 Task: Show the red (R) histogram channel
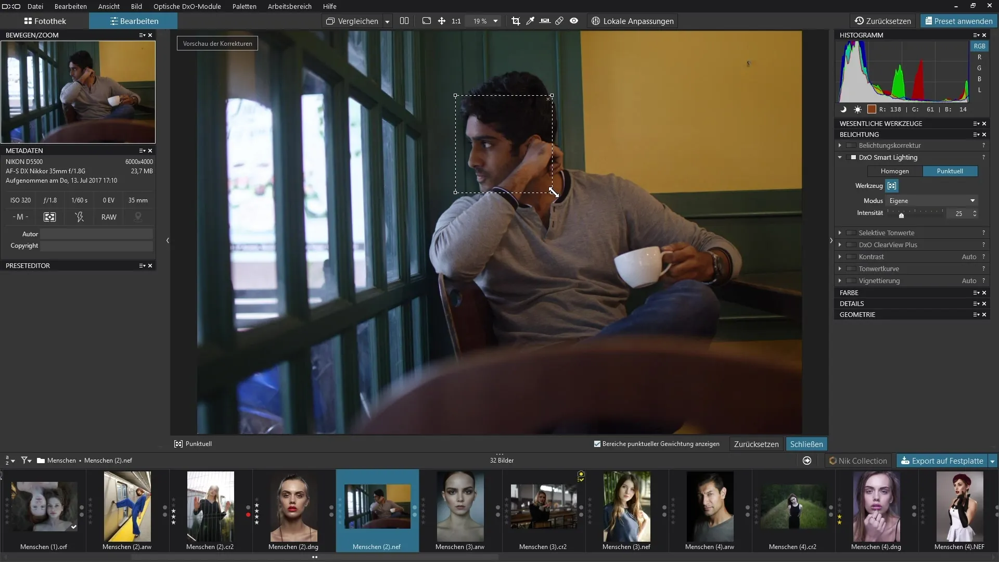[979, 57]
